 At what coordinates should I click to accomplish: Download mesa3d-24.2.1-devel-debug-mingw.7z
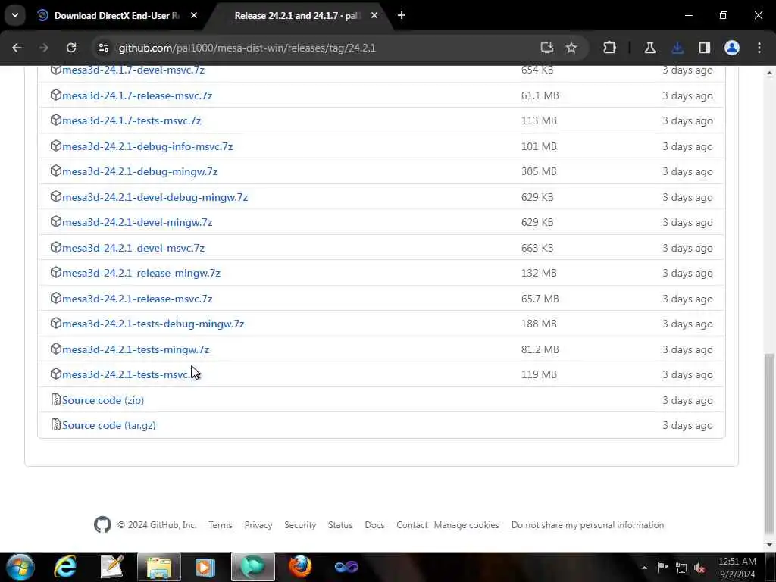(155, 197)
